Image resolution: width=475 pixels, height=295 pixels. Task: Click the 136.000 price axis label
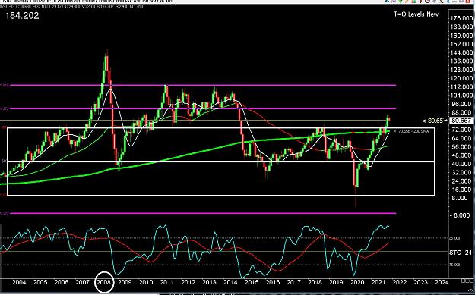461,61
